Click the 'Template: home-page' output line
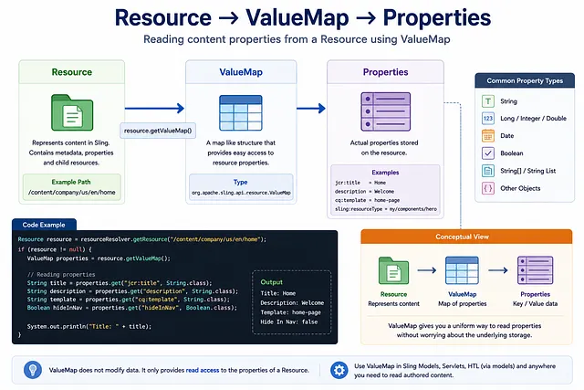This screenshot has width=584, height=390. tap(290, 312)
